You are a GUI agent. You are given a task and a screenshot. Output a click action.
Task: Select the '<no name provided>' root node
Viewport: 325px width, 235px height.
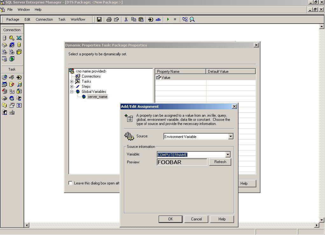pyautogui.click(x=91, y=71)
